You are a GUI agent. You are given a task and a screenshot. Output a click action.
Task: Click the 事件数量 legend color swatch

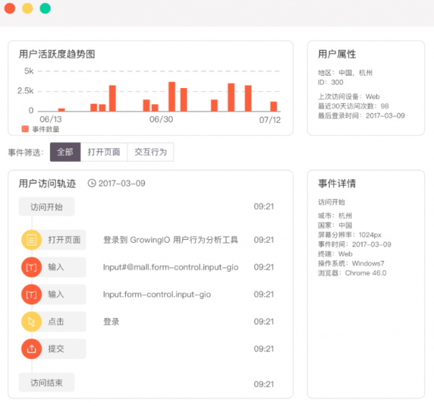pos(25,129)
